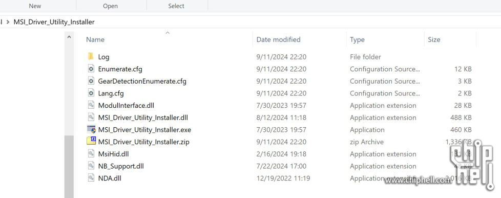Open the New ribbon group

coord(35,6)
